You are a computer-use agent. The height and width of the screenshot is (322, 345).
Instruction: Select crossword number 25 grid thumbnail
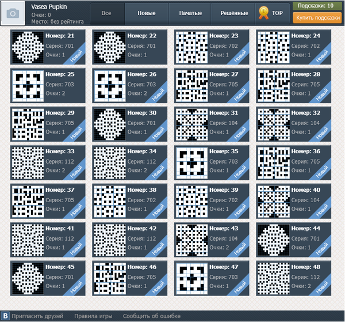28,85
